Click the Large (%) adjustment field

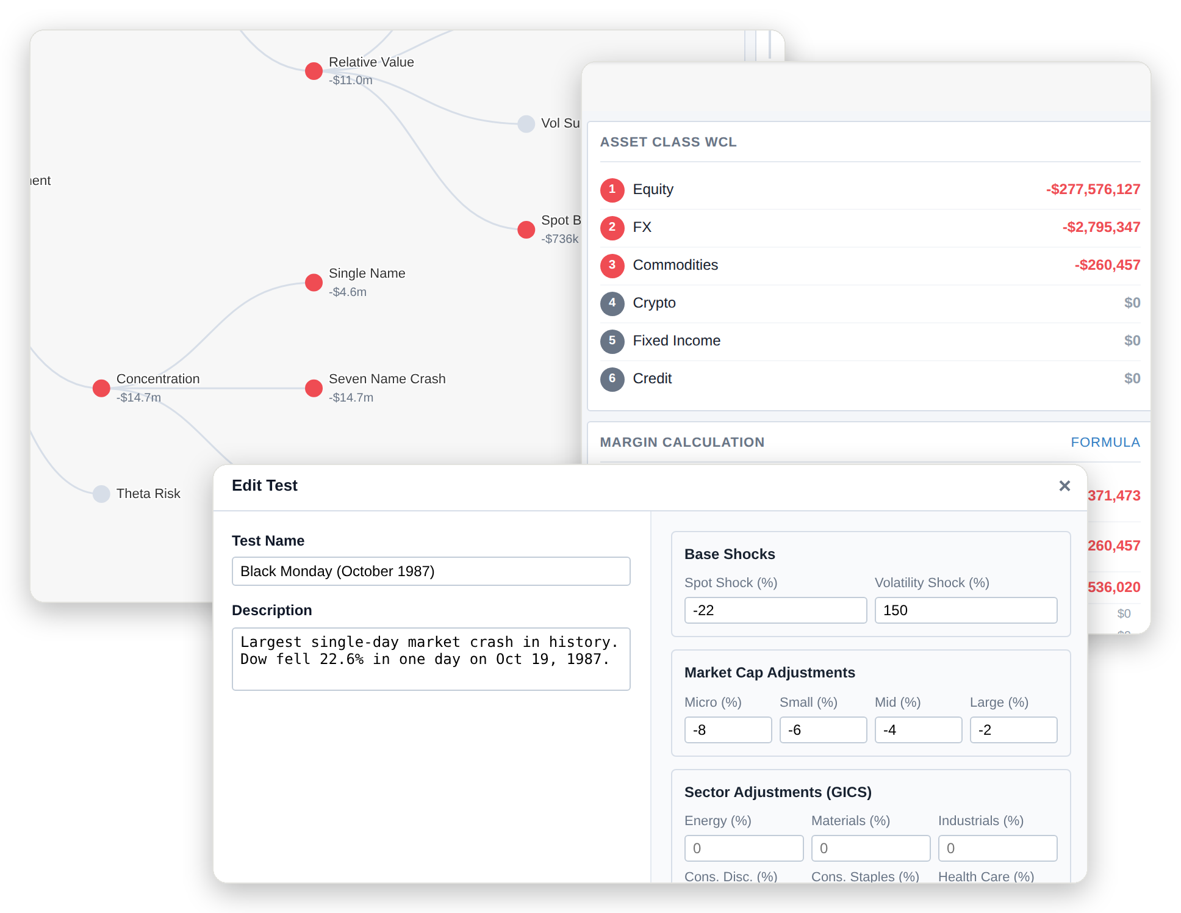pos(1013,730)
